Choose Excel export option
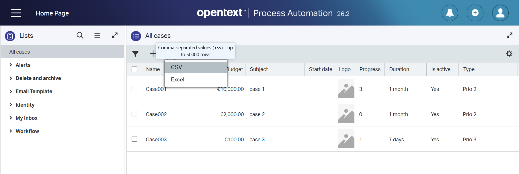Viewport: 519px width, 174px height. 196,79
